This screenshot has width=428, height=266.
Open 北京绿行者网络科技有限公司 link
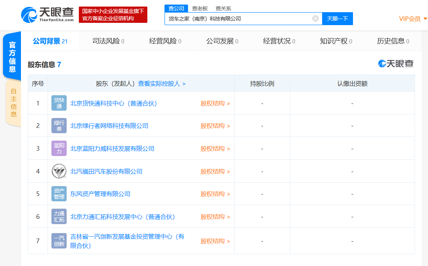109,126
